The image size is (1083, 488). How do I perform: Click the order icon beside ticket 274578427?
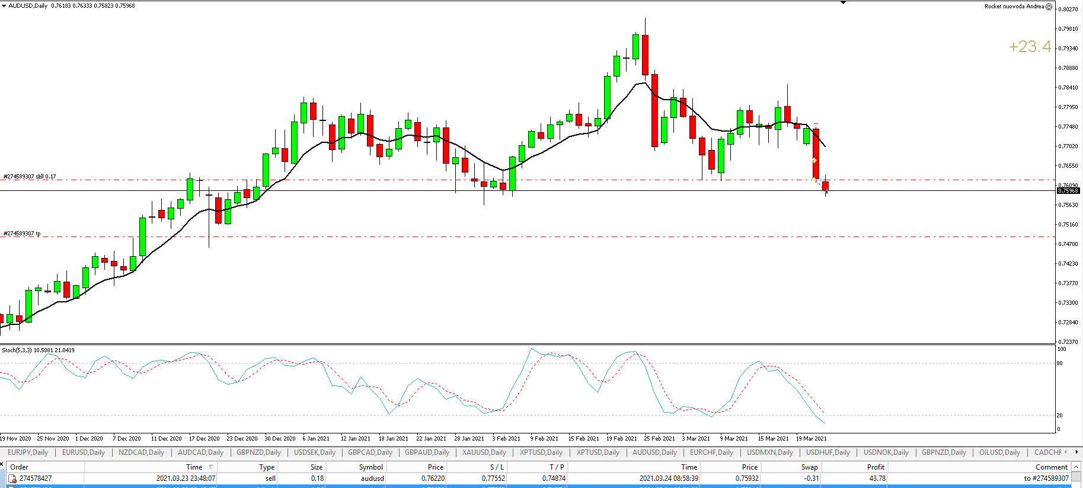(12, 479)
